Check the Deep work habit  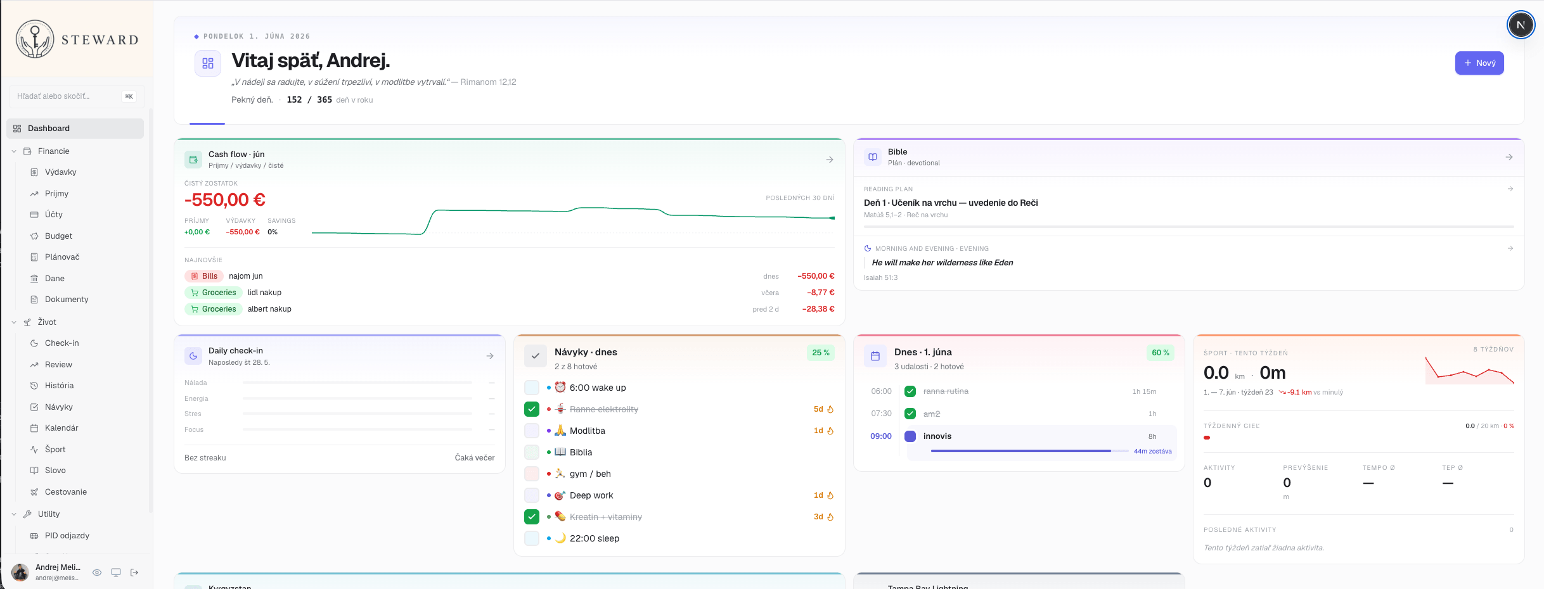click(x=532, y=495)
